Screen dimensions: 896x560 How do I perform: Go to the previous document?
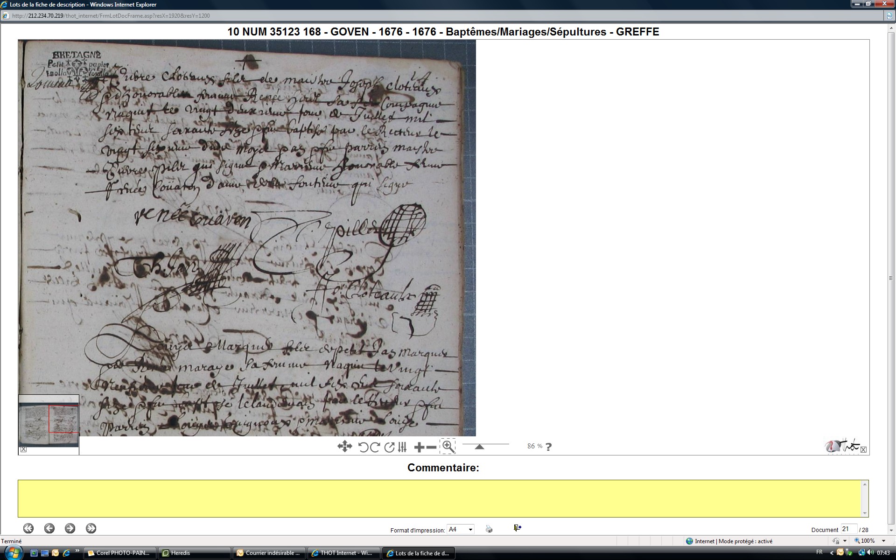point(49,528)
